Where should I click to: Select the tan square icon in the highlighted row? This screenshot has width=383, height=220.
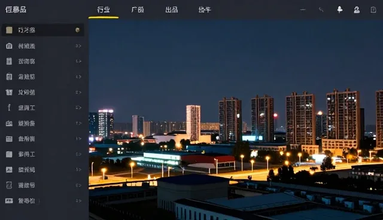10,30
